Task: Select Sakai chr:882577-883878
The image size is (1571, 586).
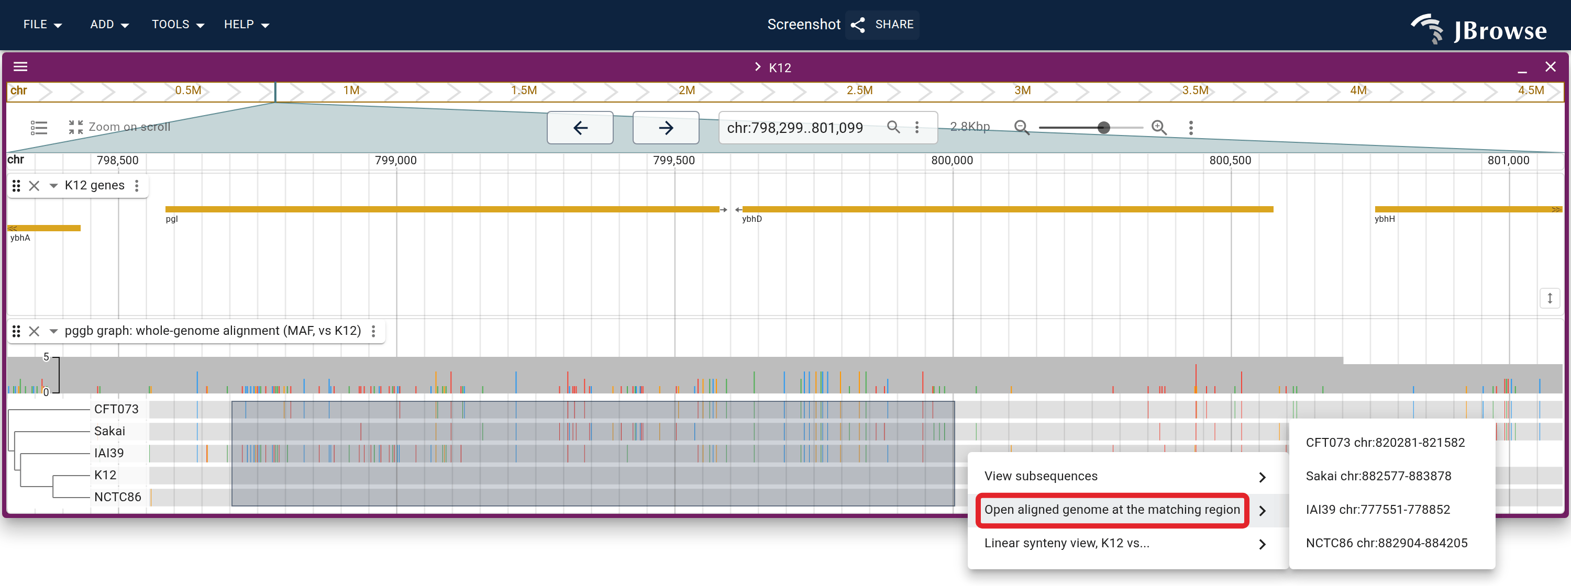Action: (x=1392, y=476)
